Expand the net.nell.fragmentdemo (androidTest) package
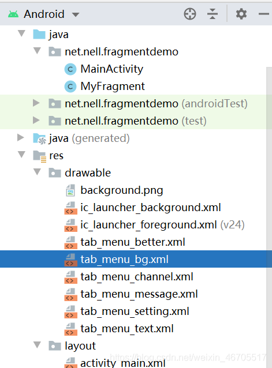 pyautogui.click(x=36, y=103)
